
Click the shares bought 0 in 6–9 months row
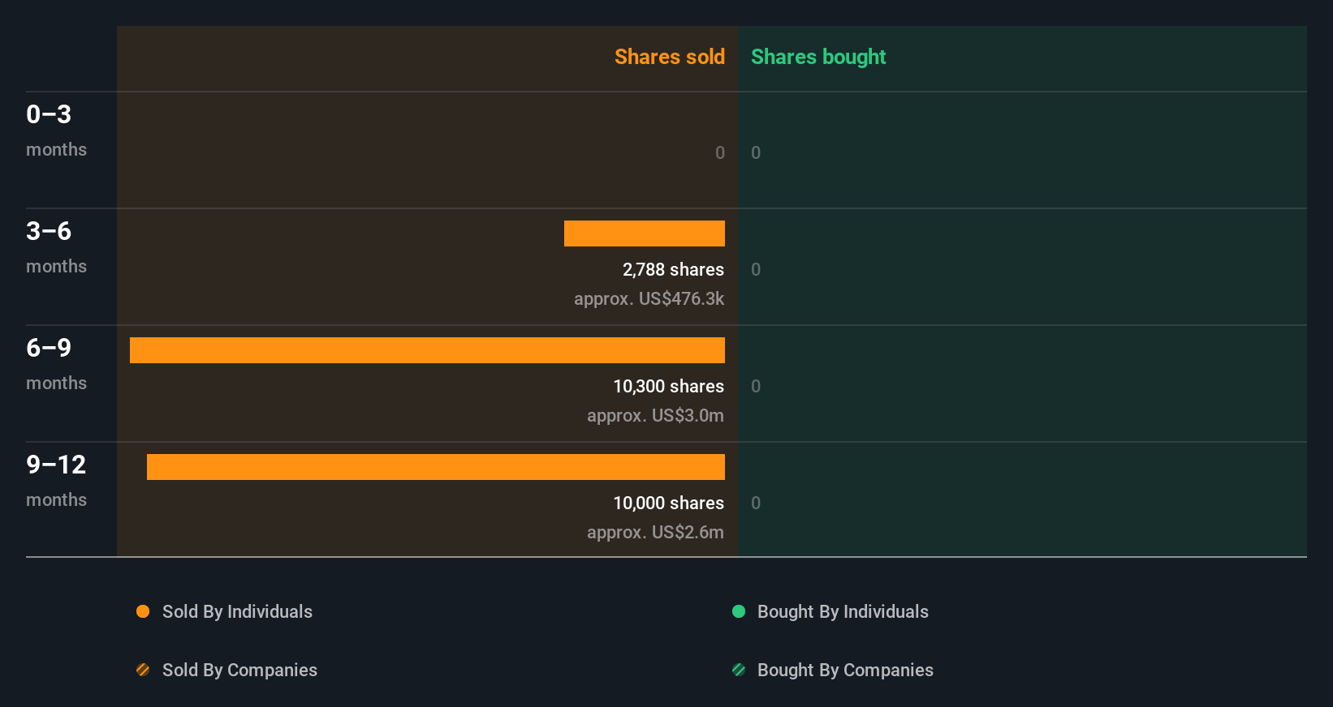coord(756,386)
